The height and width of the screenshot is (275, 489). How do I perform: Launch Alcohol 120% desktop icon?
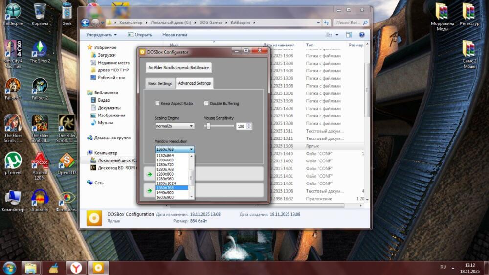coord(40,166)
